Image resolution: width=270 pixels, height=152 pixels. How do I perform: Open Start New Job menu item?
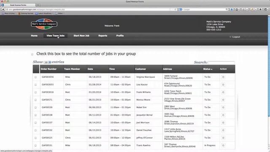point(81,35)
